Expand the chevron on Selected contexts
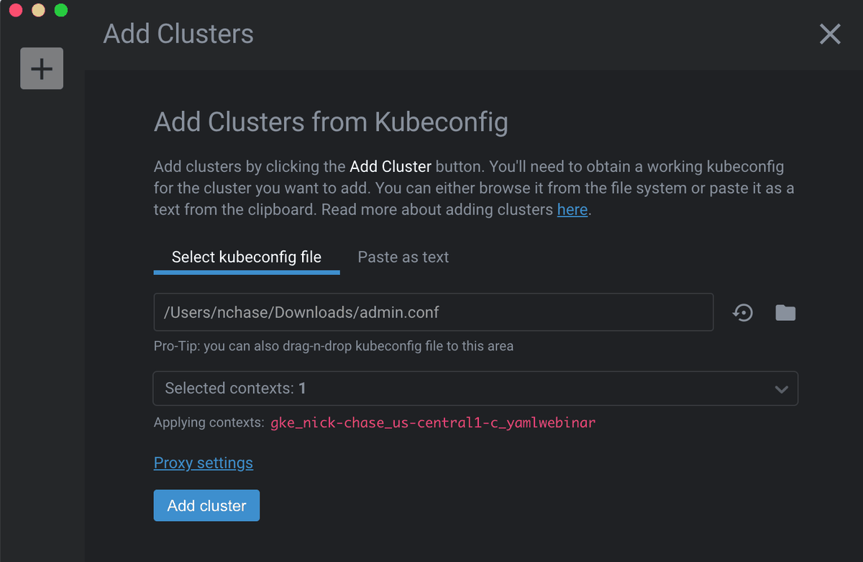The width and height of the screenshot is (863, 562). [x=781, y=389]
